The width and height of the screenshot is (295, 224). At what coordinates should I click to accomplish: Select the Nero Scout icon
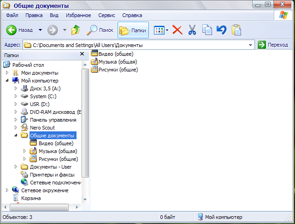(24, 127)
